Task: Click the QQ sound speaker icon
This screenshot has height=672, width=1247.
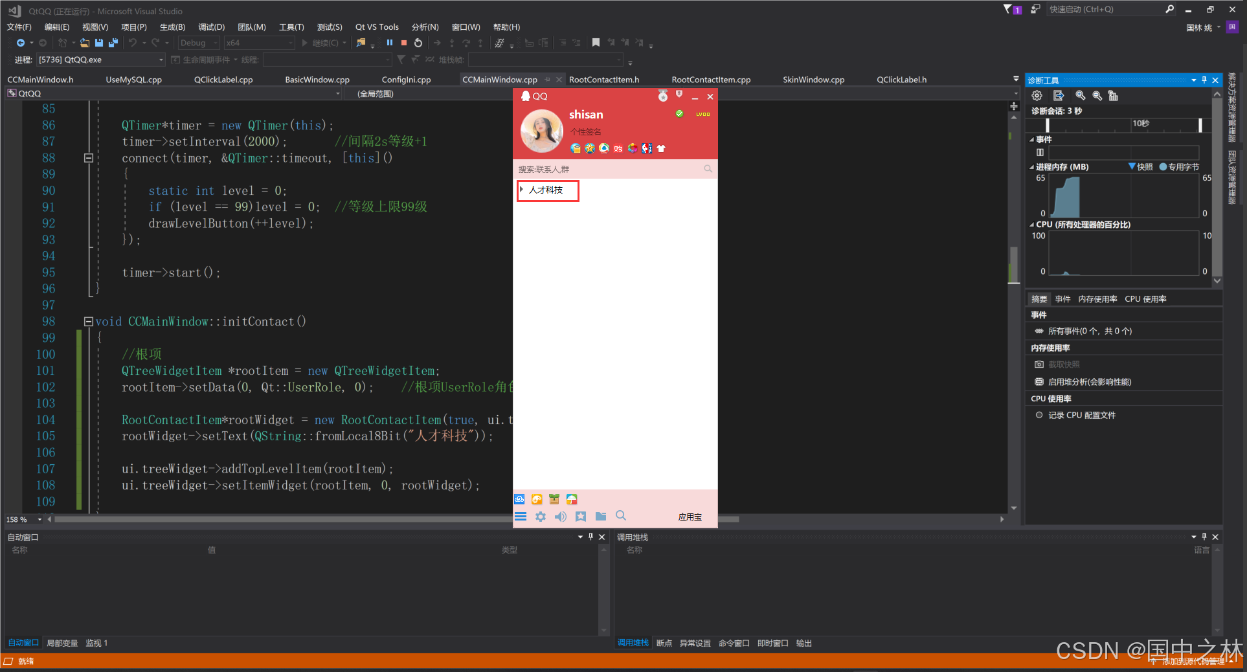Action: point(561,516)
